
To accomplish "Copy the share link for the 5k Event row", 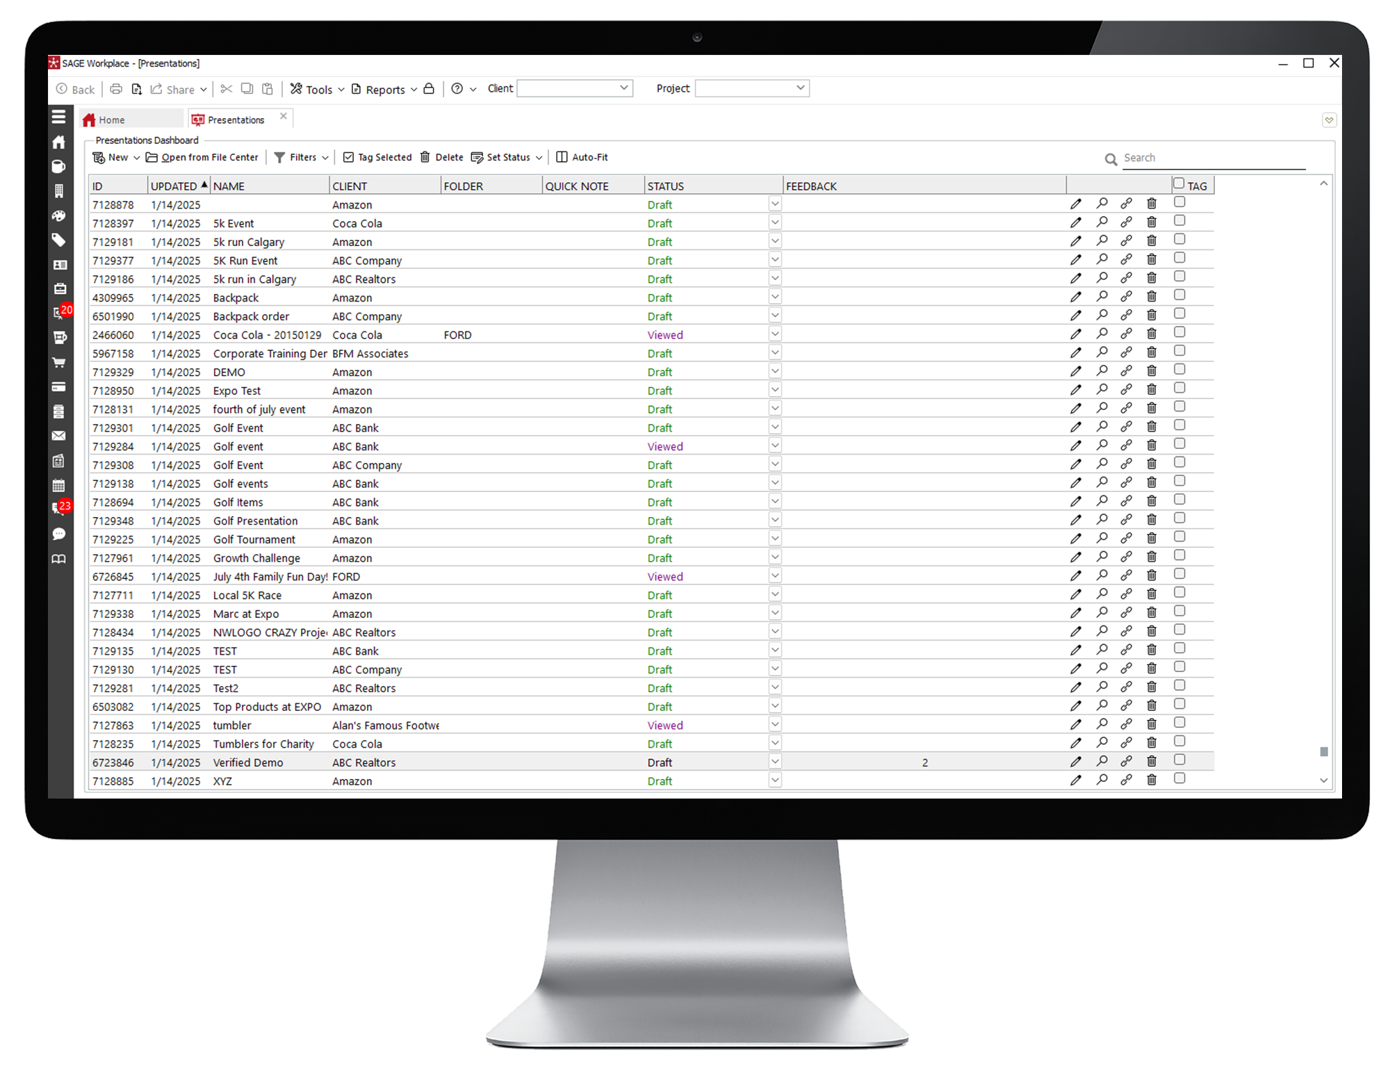I will (x=1126, y=222).
